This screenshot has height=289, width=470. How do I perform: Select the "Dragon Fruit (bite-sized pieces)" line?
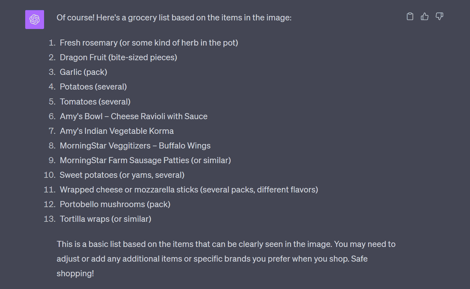coord(118,57)
